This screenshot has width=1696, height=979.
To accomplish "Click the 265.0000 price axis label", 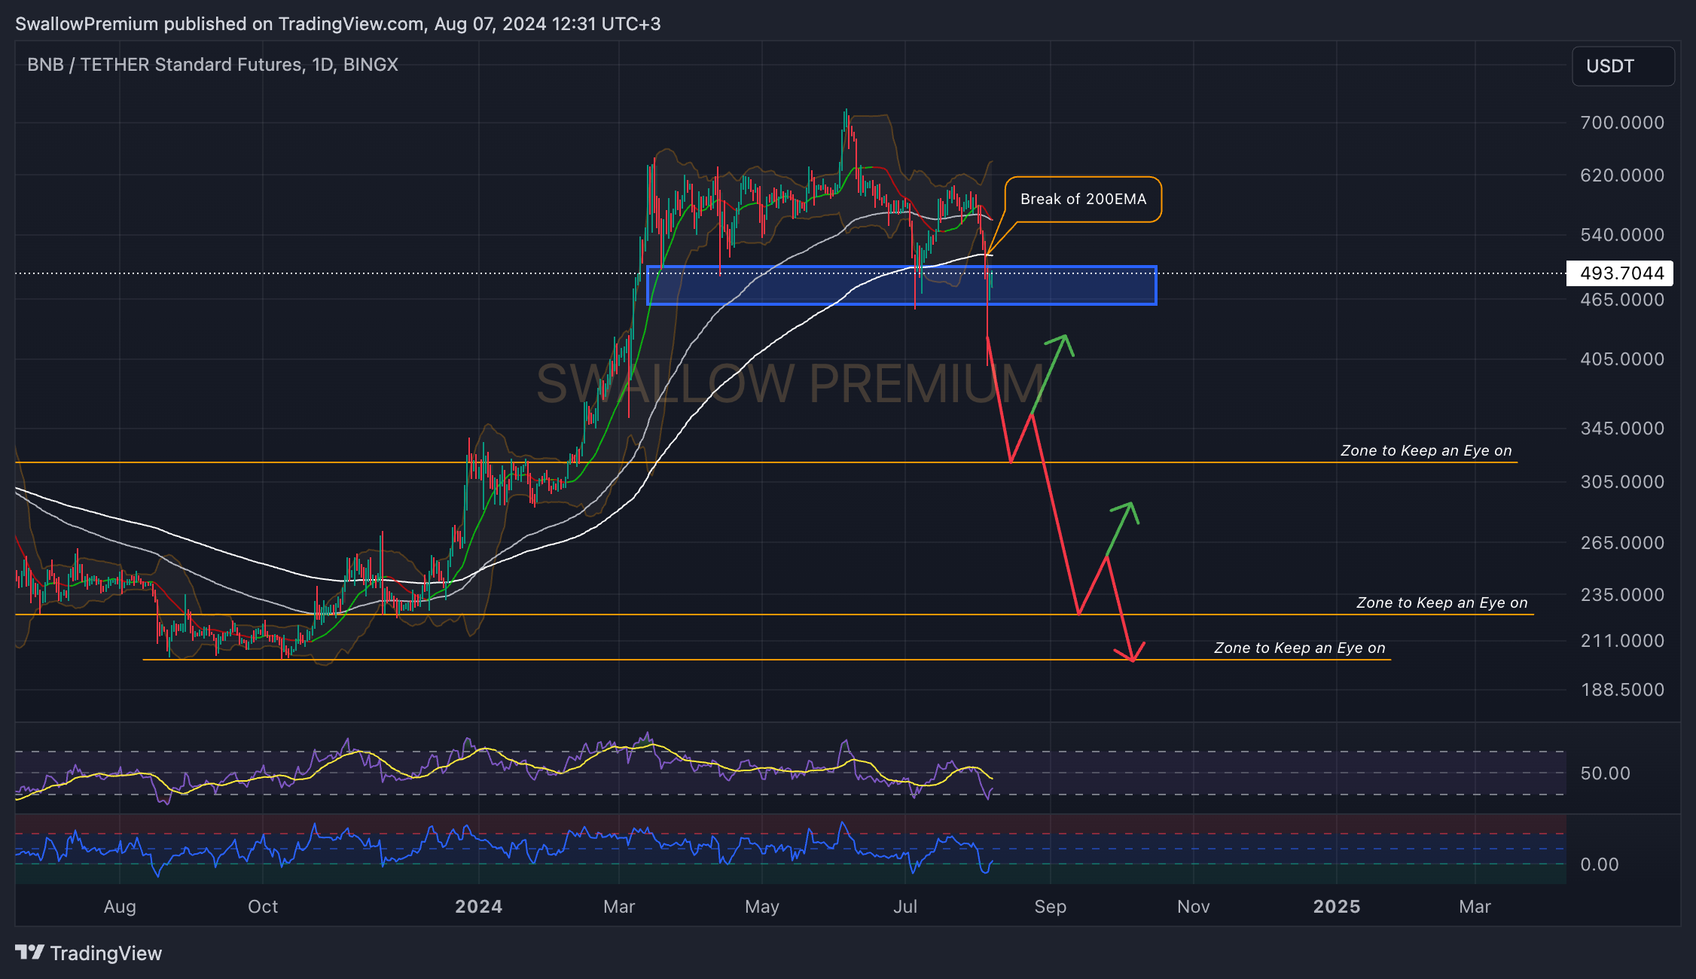I will pyautogui.click(x=1622, y=542).
